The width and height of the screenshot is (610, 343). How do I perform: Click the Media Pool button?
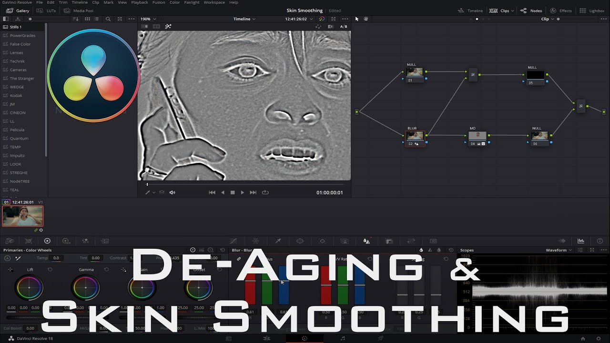[x=79, y=10]
